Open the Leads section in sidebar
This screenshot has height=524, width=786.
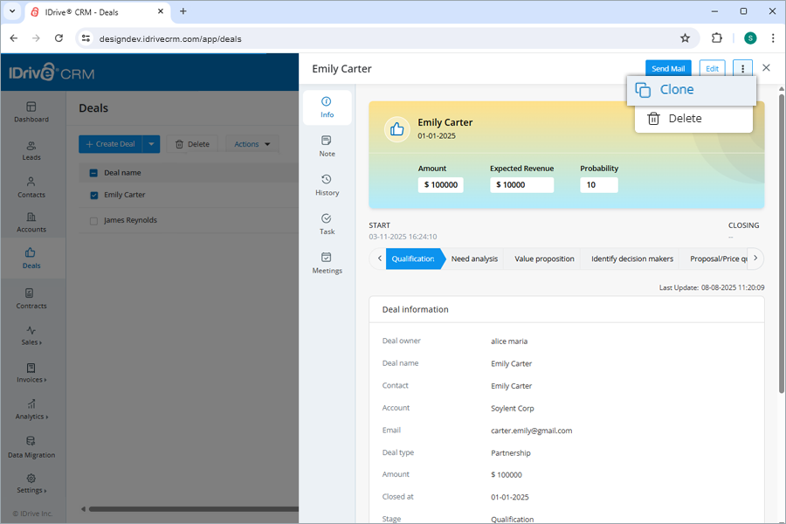click(31, 150)
